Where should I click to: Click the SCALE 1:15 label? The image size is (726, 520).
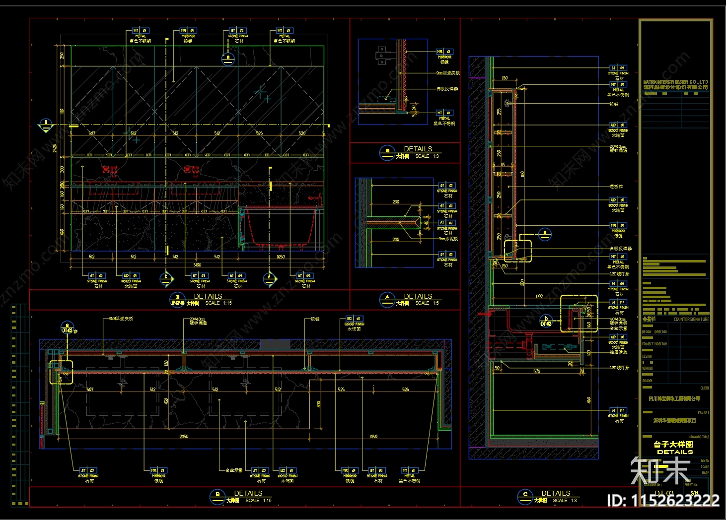[218, 303]
